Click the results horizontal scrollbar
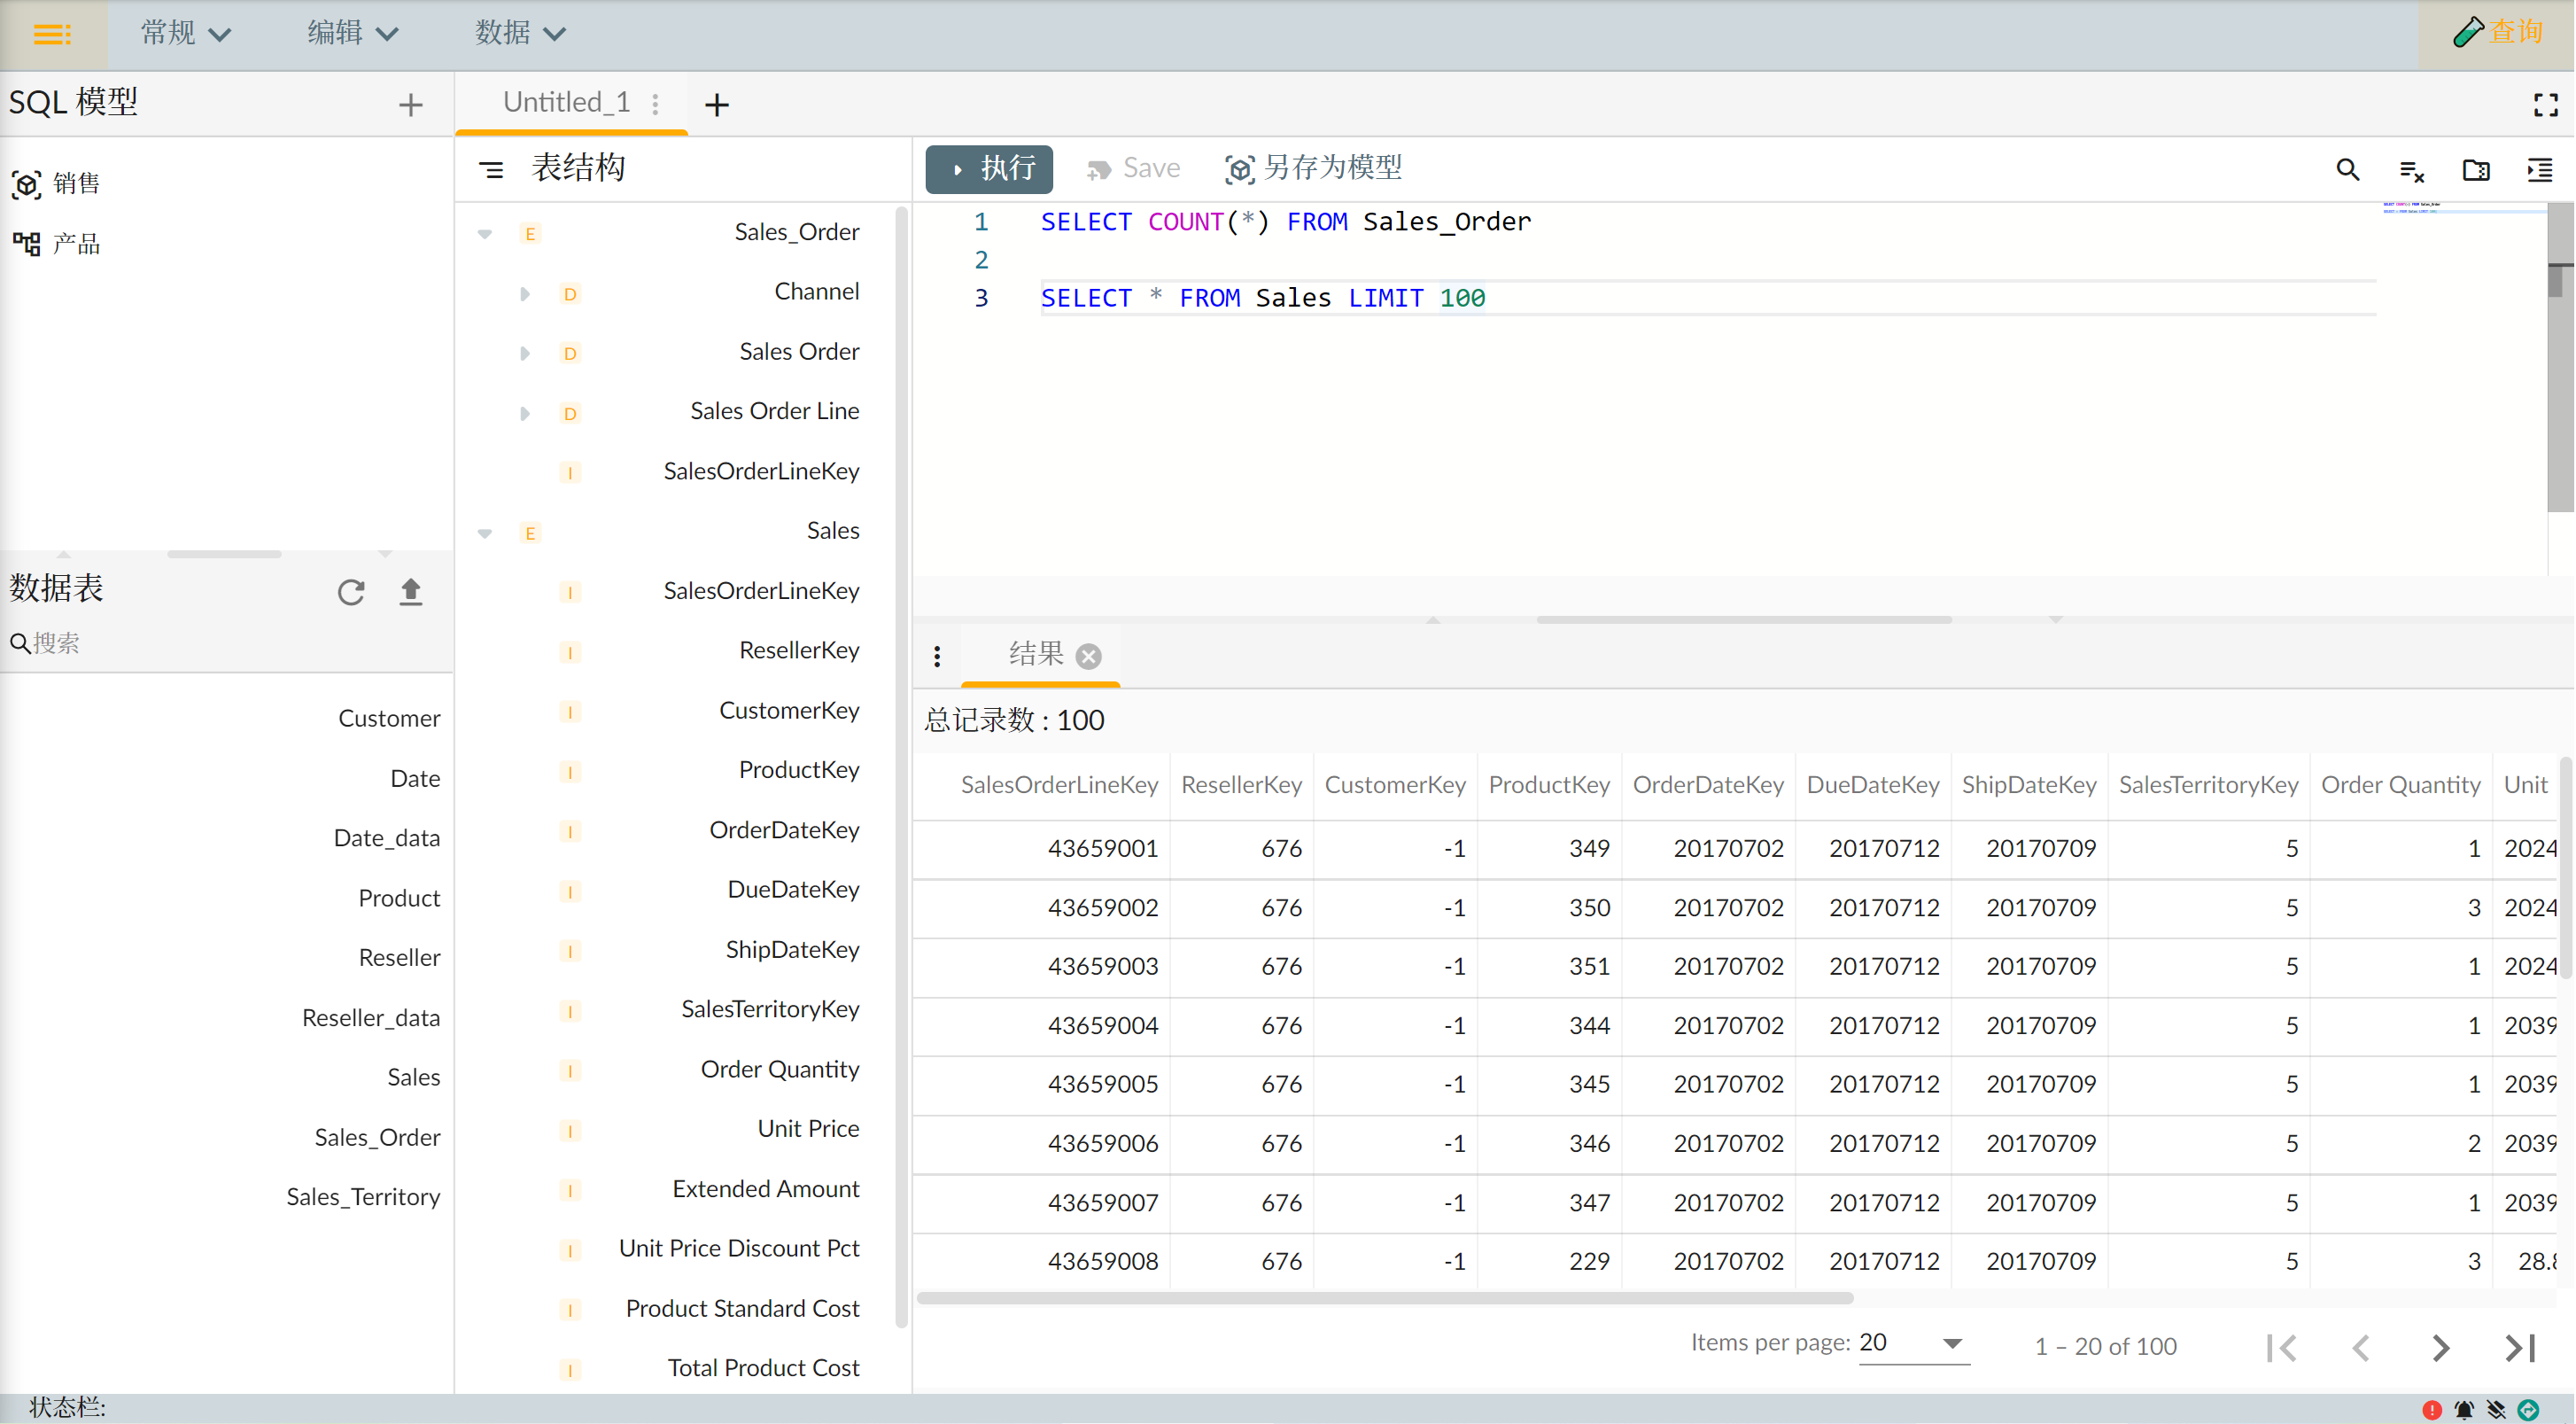Viewport: 2576px width, 1424px height. click(1384, 1298)
